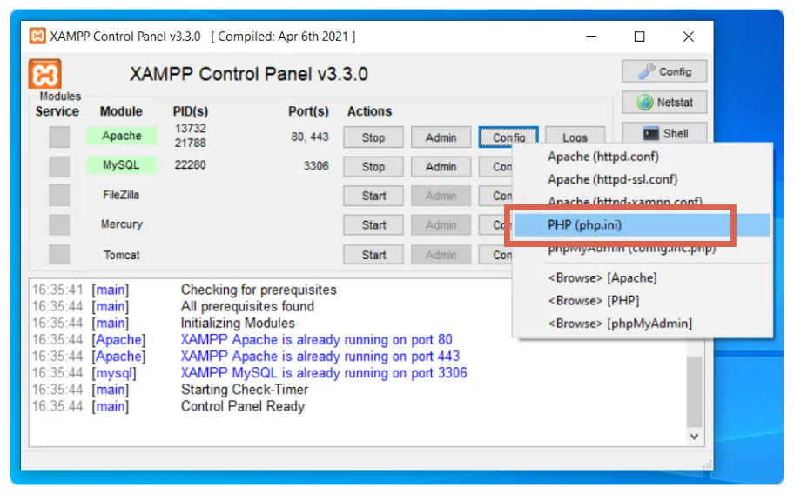Select <Browse> [PHP] menu entry
The width and height of the screenshot is (794, 494).
593,300
